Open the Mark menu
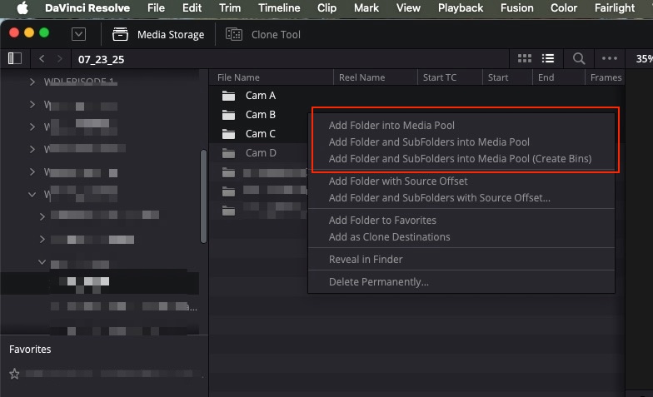The image size is (653, 397). coord(366,8)
